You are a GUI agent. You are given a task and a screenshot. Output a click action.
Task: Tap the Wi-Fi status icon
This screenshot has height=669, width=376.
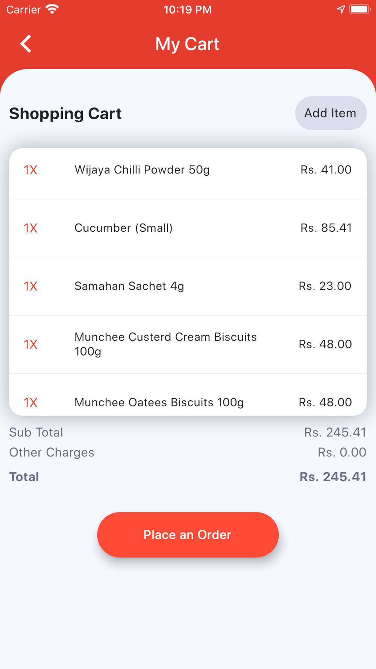(52, 9)
